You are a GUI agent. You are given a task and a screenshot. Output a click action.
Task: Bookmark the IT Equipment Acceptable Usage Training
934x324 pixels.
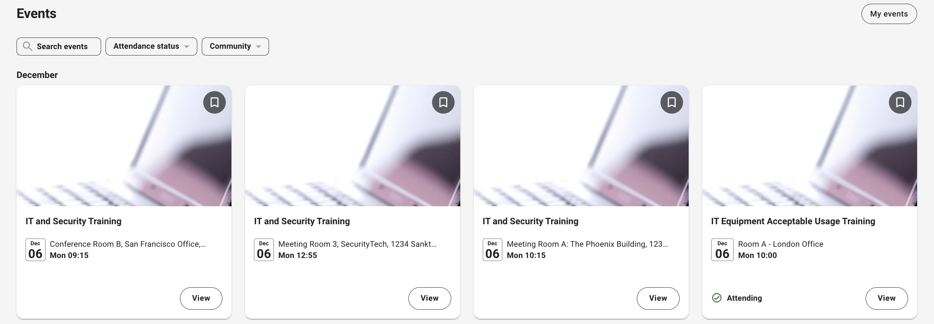click(900, 102)
